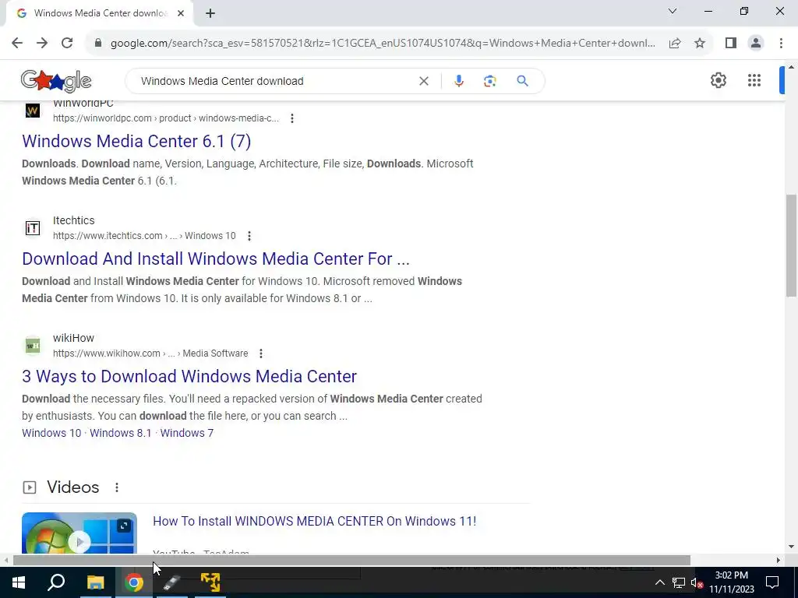Click in the Google search input field
The image size is (798, 598).
click(x=275, y=81)
